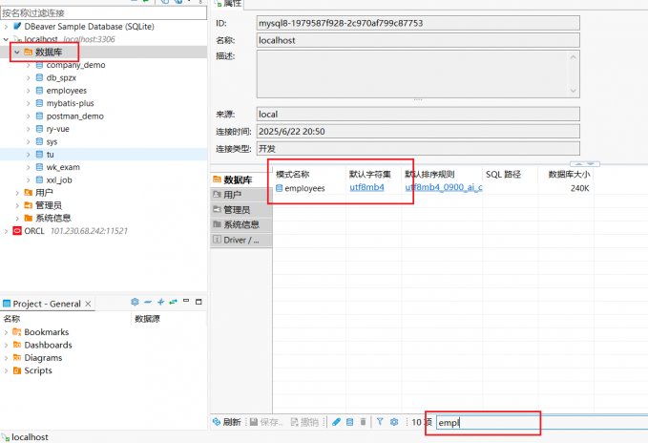The image size is (648, 443).
Task: Click the filter funnel icon in bottom toolbar
Action: coord(379,422)
